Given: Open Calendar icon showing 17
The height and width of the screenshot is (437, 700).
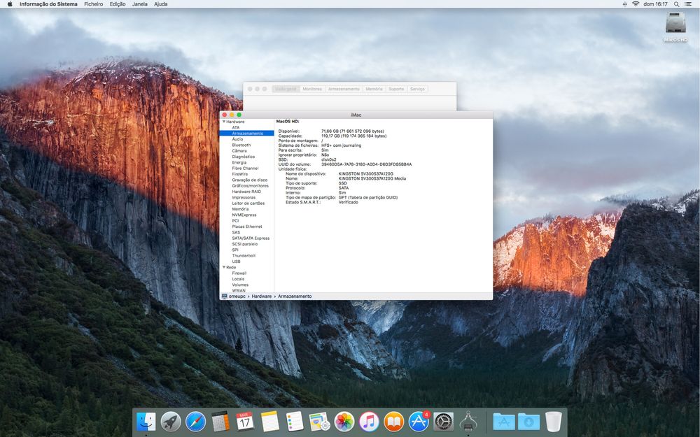Looking at the screenshot, I should coord(244,422).
